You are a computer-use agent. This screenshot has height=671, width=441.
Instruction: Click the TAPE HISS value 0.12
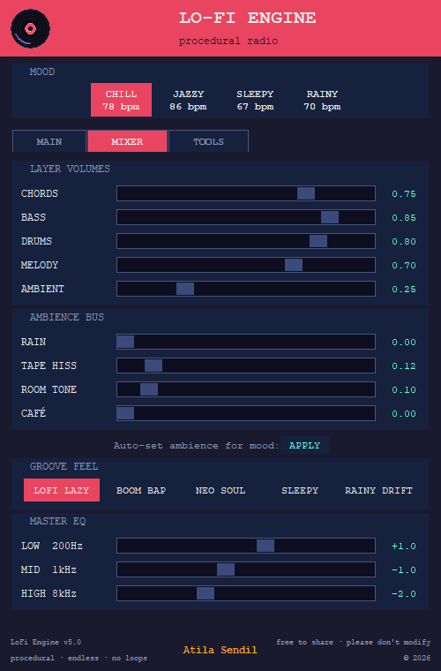[404, 366]
